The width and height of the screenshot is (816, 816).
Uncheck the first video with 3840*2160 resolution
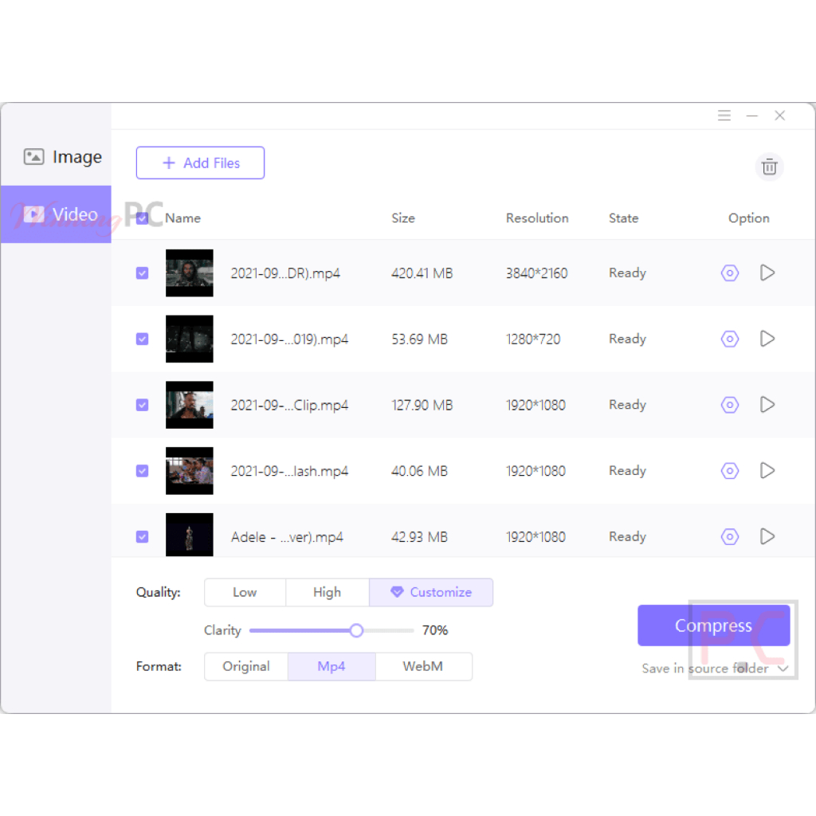point(142,273)
